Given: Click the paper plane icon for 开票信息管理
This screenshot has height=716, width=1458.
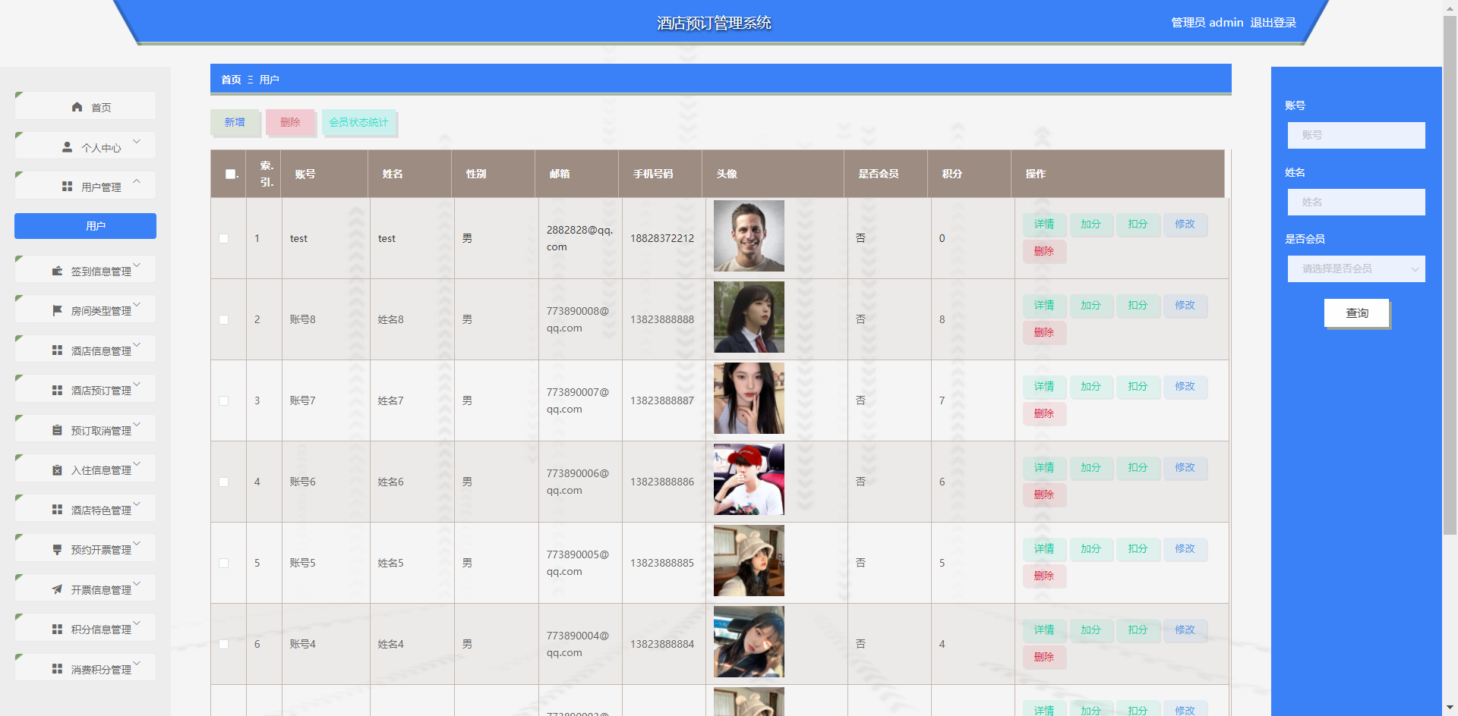Looking at the screenshot, I should [x=57, y=589].
